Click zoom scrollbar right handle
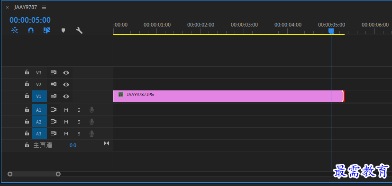Viewport: 392px width, 186px height. pos(58,174)
